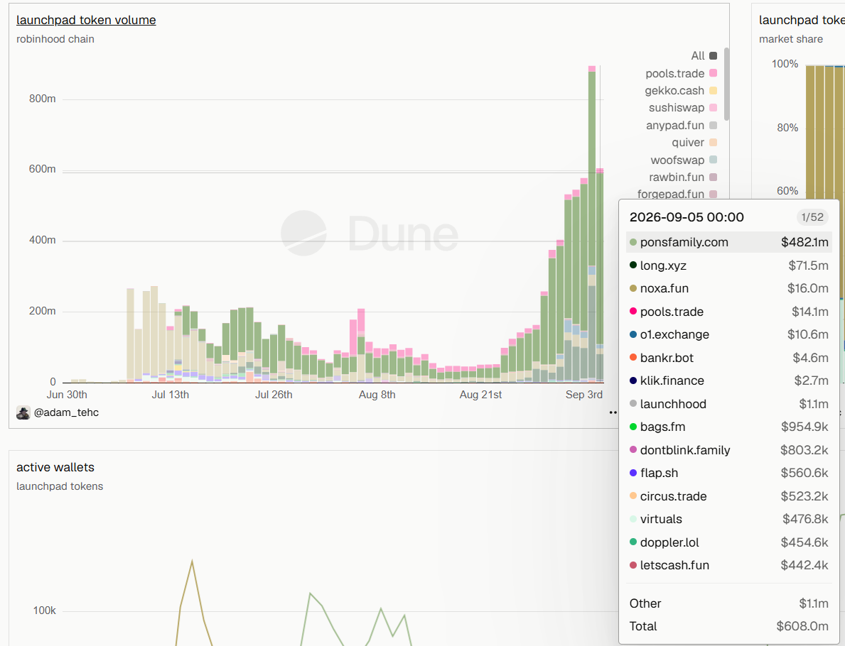Toggle the gekko.cash legend entry
This screenshot has height=646, width=845.
(681, 90)
